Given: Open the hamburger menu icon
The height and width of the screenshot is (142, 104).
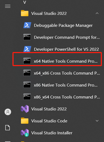Looking at the screenshot, I should [8, 6].
